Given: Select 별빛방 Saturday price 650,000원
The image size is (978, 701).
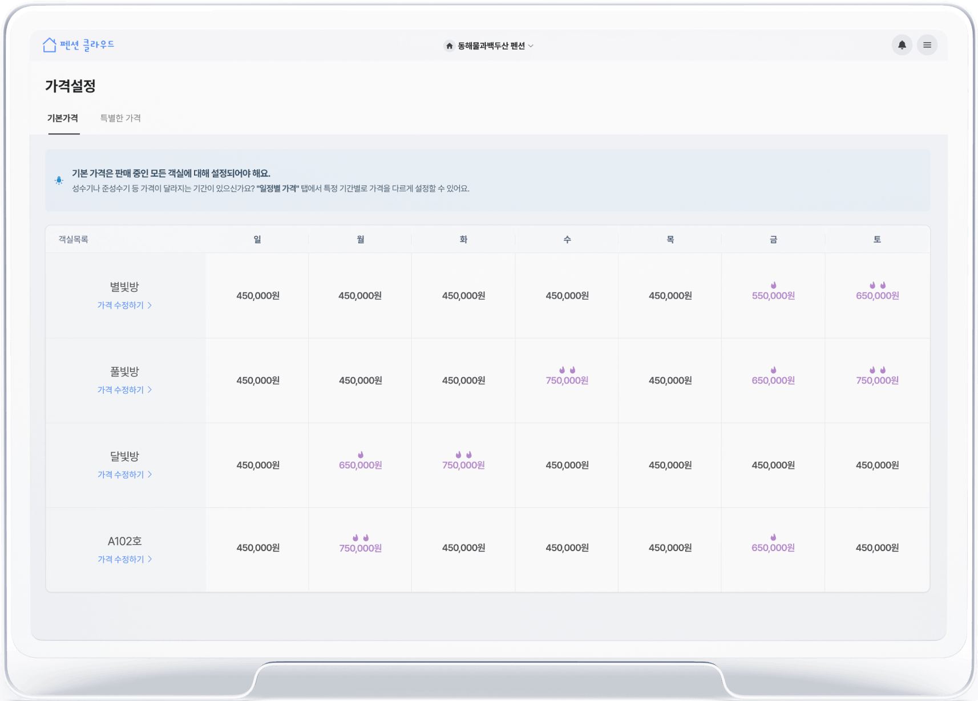Looking at the screenshot, I should coord(877,296).
